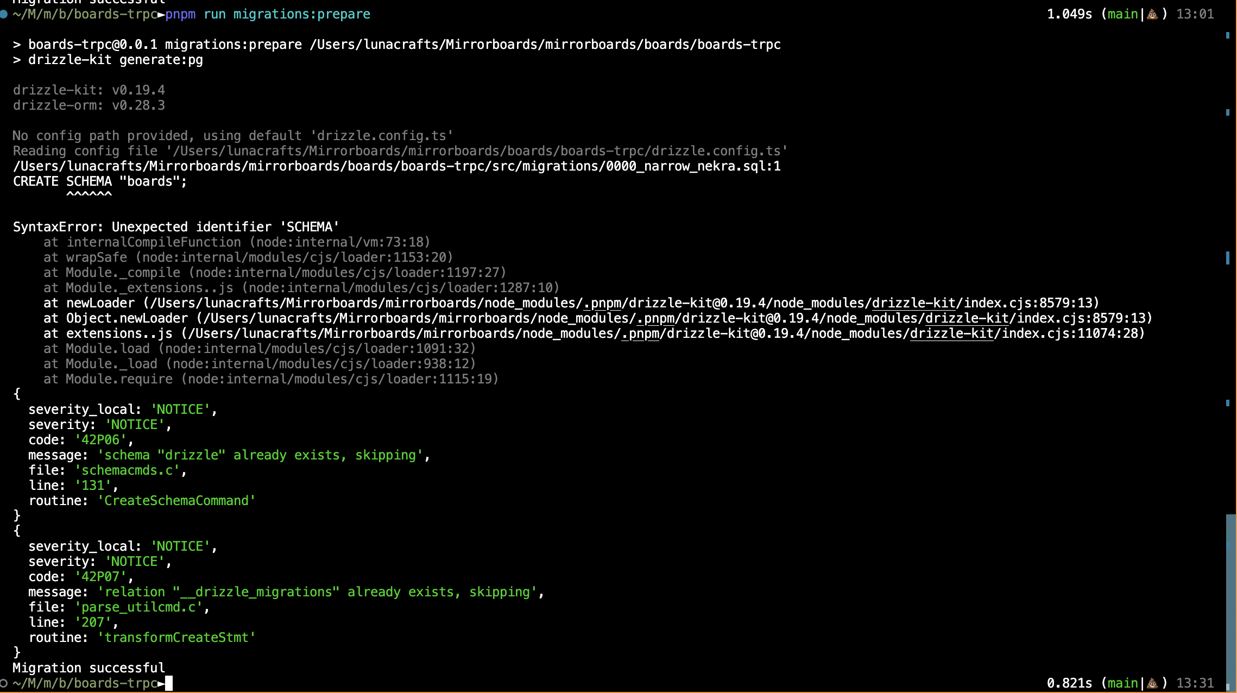1237x693 pixels.
Task: Open .pnpm link in 'Object.newLoader' line
Action: click(x=655, y=318)
